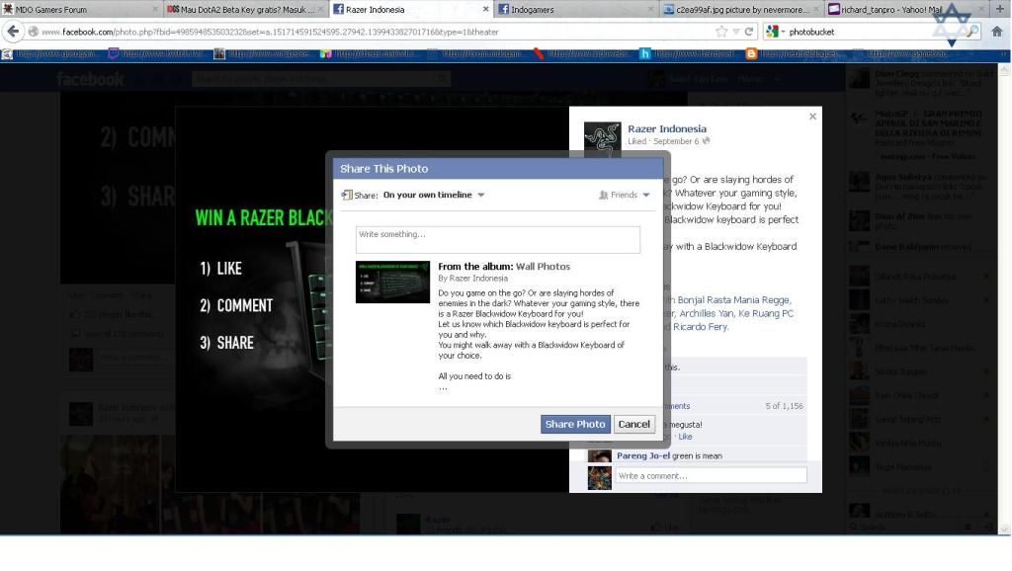The height and width of the screenshot is (571, 1012).
Task: Click your avatar beside the comment field
Action: coord(600,478)
